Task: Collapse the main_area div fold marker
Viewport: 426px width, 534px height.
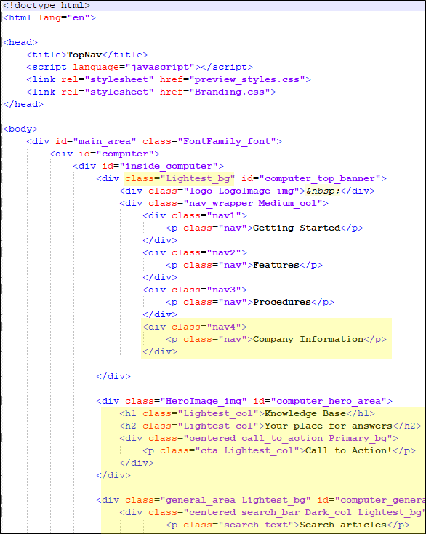Action: (1, 141)
